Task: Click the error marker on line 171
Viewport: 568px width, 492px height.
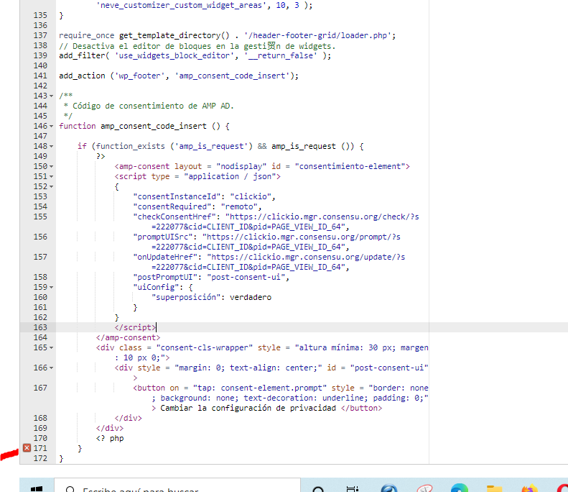Action: coord(27,448)
